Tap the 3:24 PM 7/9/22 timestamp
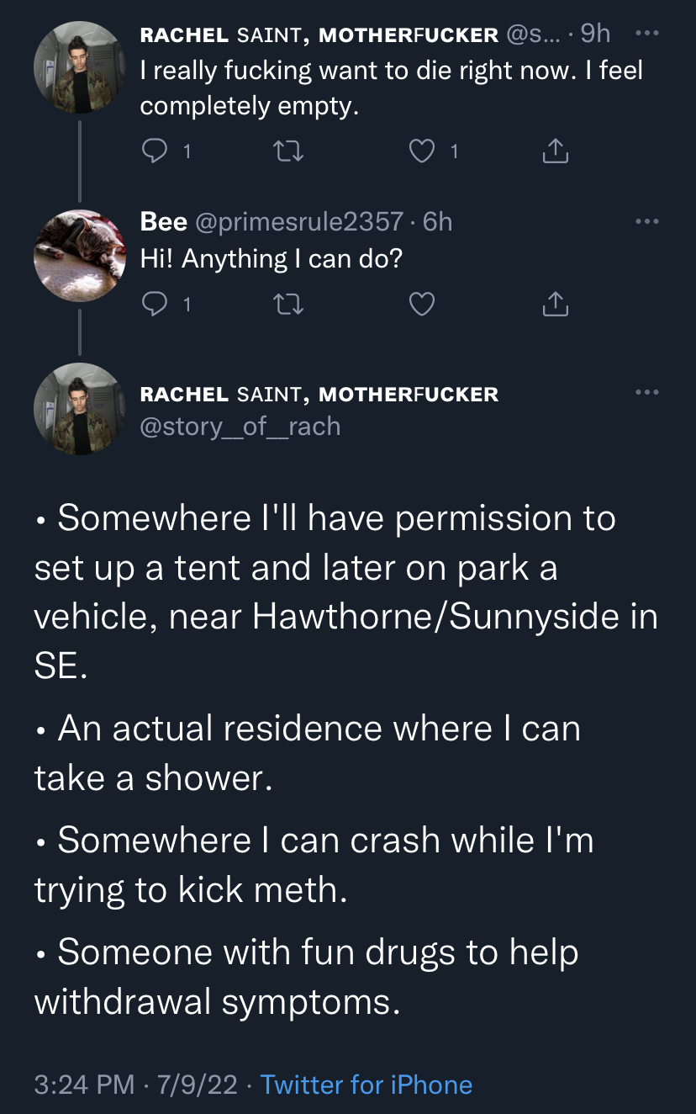Viewport: 696px width, 1114px height. (x=136, y=1085)
